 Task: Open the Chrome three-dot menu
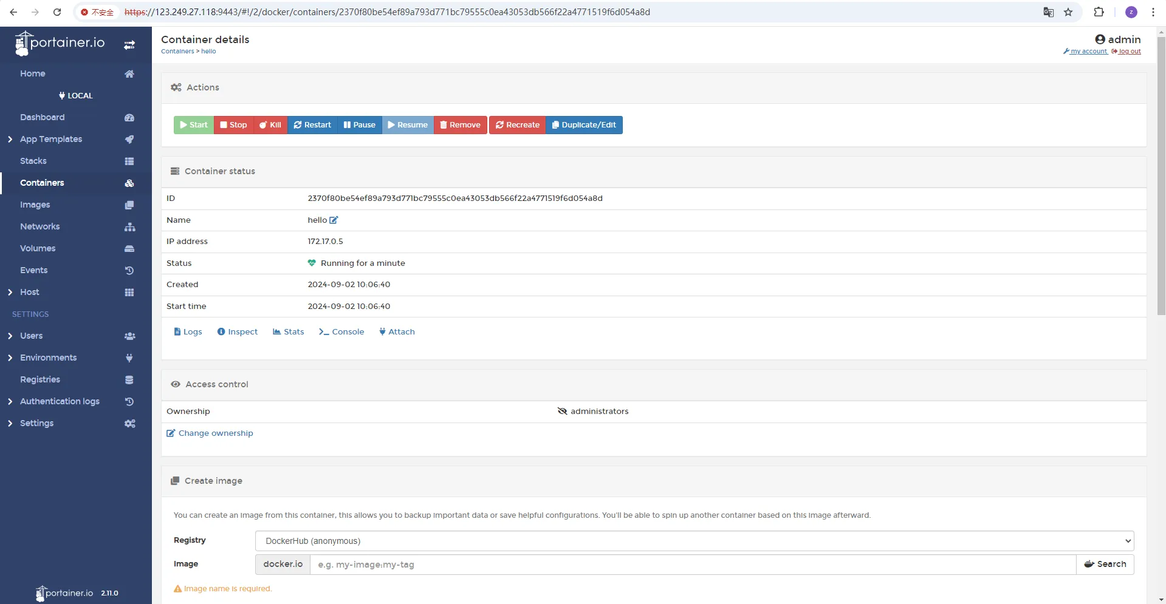click(x=1153, y=12)
